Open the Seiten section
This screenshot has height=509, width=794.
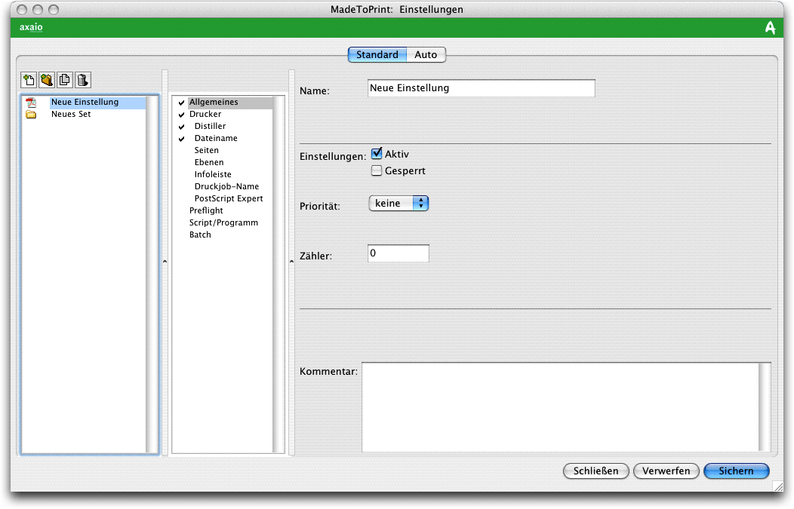click(207, 150)
